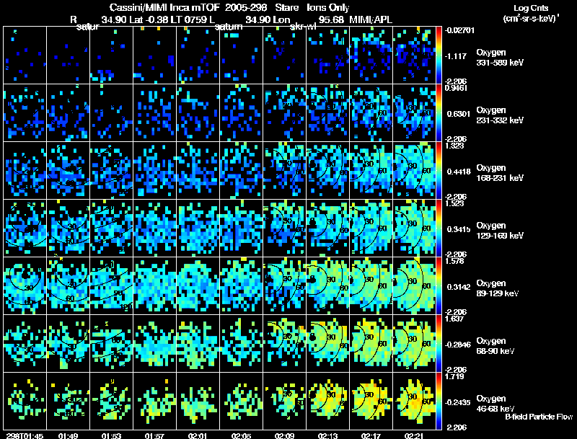Select the 231-332 keV panel at 01:57
Image resolution: width=577 pixels, height=439 pixels.
pyautogui.click(x=154, y=113)
